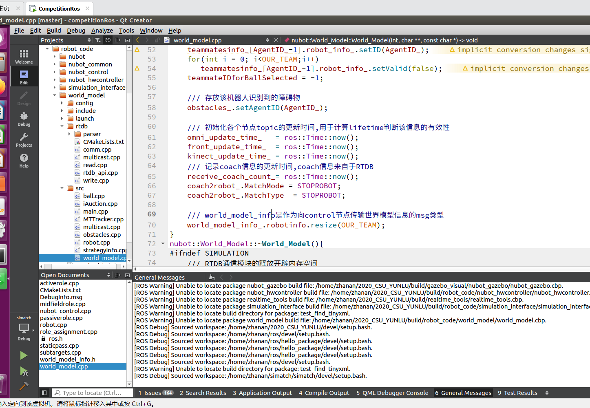
Task: Open Help mode
Action: pos(24,161)
